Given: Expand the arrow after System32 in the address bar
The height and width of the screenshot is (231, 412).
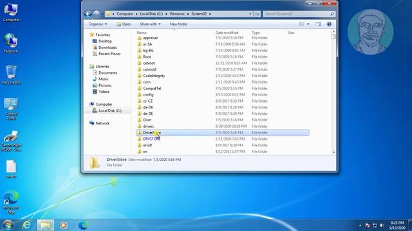Looking at the screenshot, I should (210, 14).
